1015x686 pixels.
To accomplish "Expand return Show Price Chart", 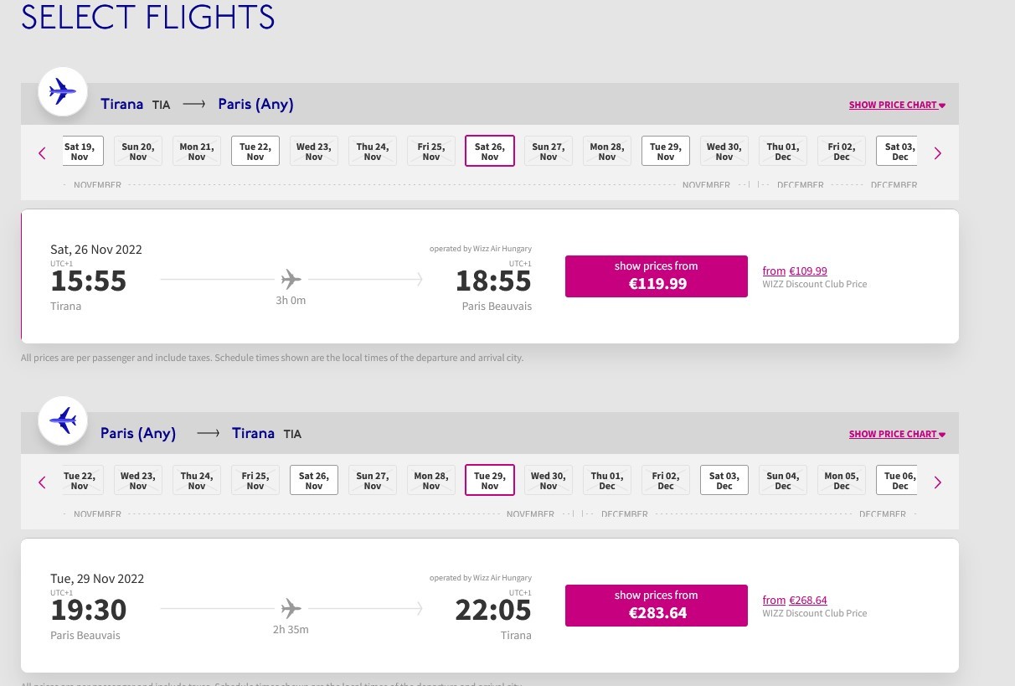I will [x=896, y=435].
